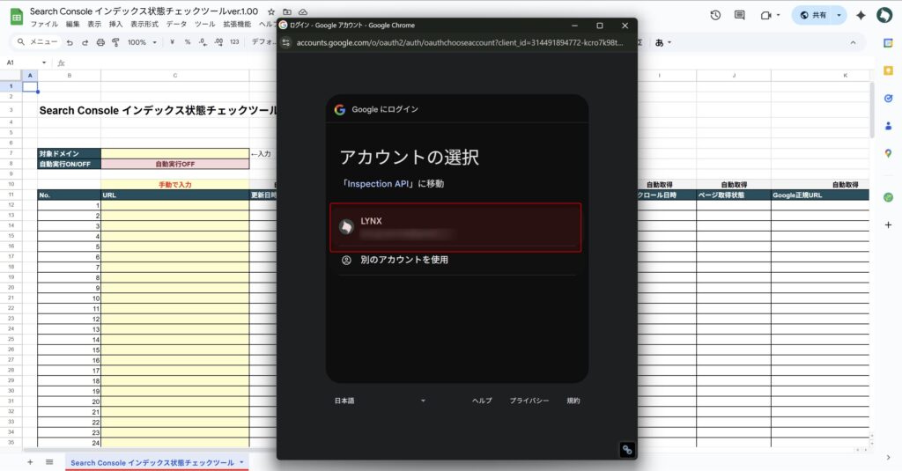Click the redo icon in the toolbar

point(85,42)
